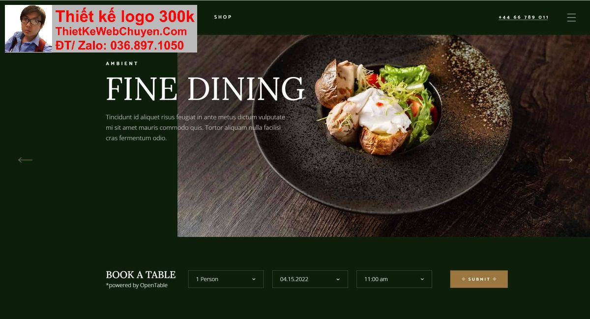590x319 pixels.
Task: Click the previous slide left arrow
Action: point(26,160)
